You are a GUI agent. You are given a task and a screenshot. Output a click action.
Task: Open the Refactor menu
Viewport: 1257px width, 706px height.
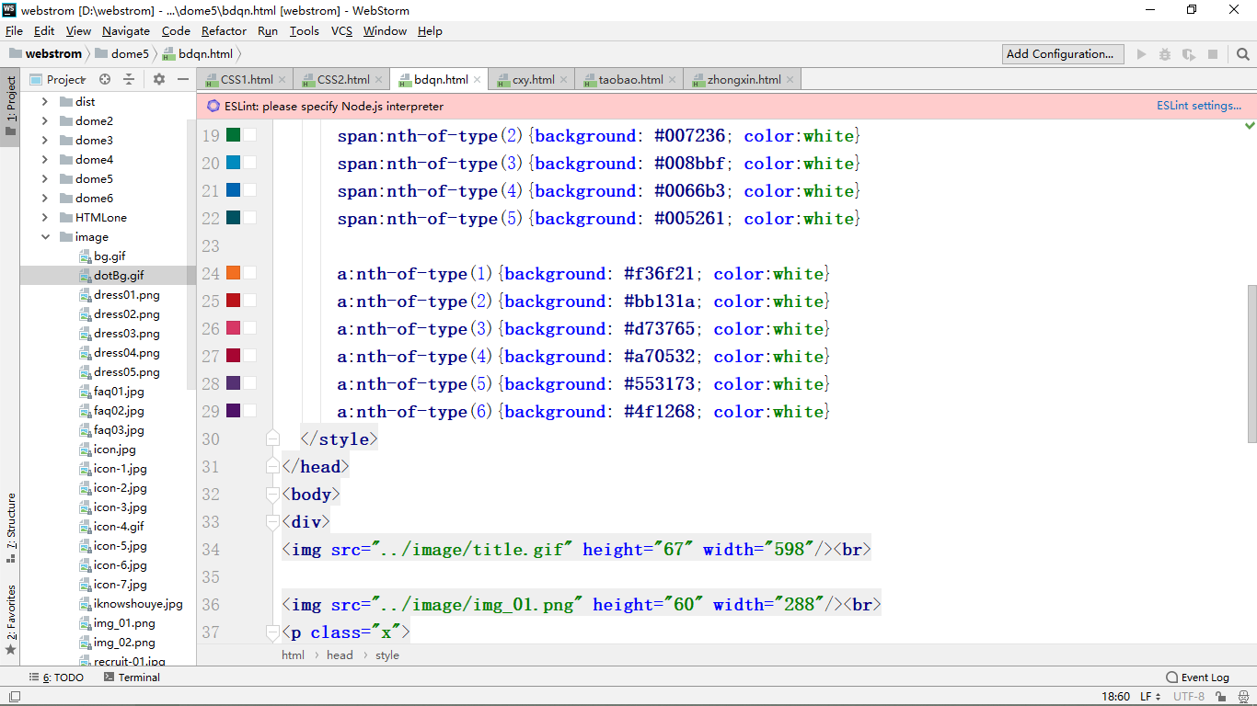coord(224,30)
